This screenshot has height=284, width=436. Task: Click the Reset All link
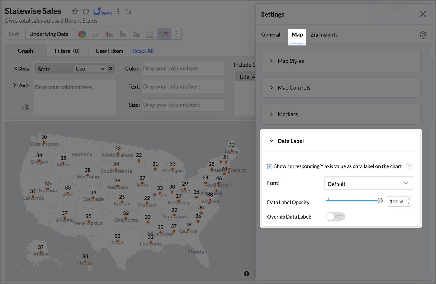coord(143,51)
